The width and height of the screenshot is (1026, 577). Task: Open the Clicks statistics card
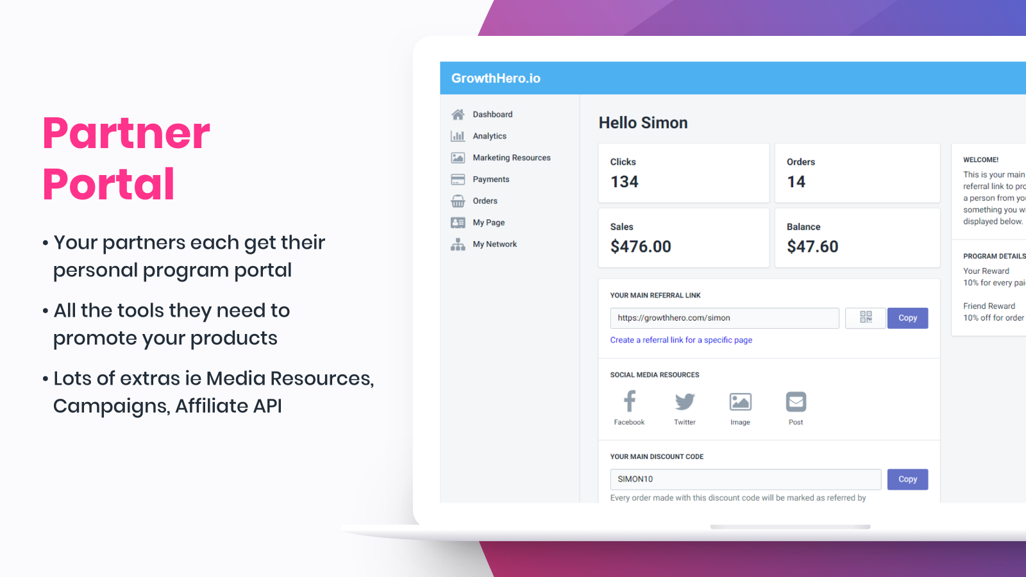coord(684,172)
